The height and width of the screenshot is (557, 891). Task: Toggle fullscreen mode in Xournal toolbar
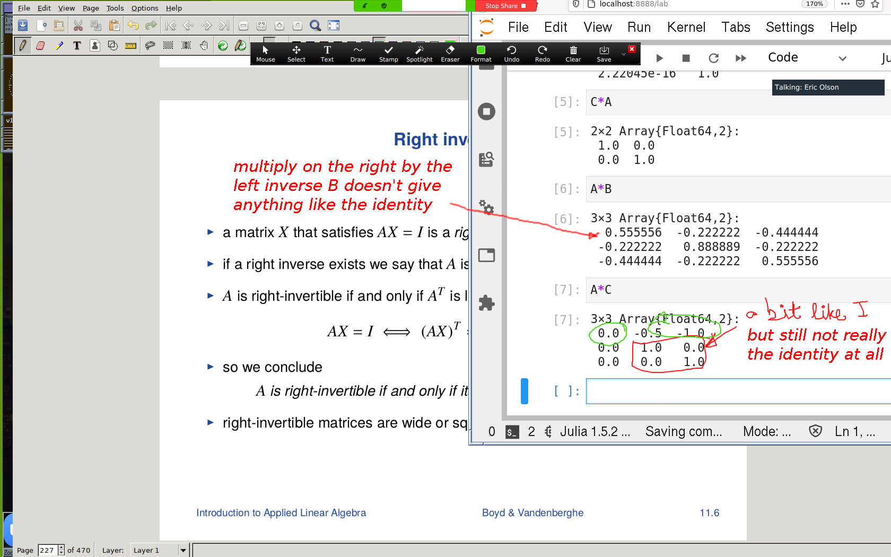point(334,25)
